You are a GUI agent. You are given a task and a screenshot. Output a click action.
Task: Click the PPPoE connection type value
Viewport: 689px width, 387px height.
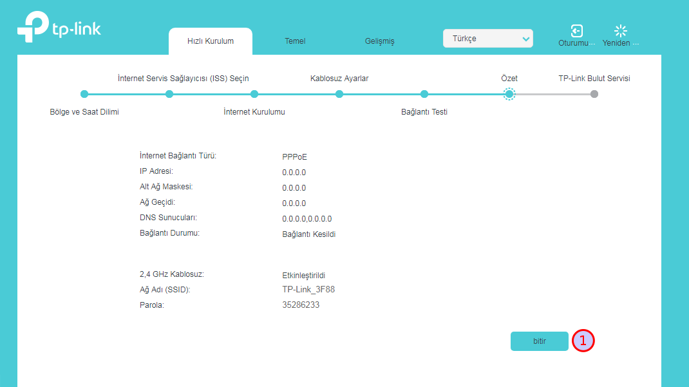coord(294,156)
